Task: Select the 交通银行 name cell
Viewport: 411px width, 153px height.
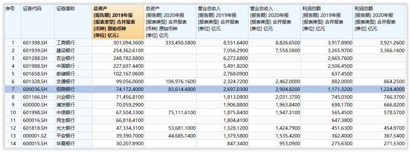Action: point(73,81)
